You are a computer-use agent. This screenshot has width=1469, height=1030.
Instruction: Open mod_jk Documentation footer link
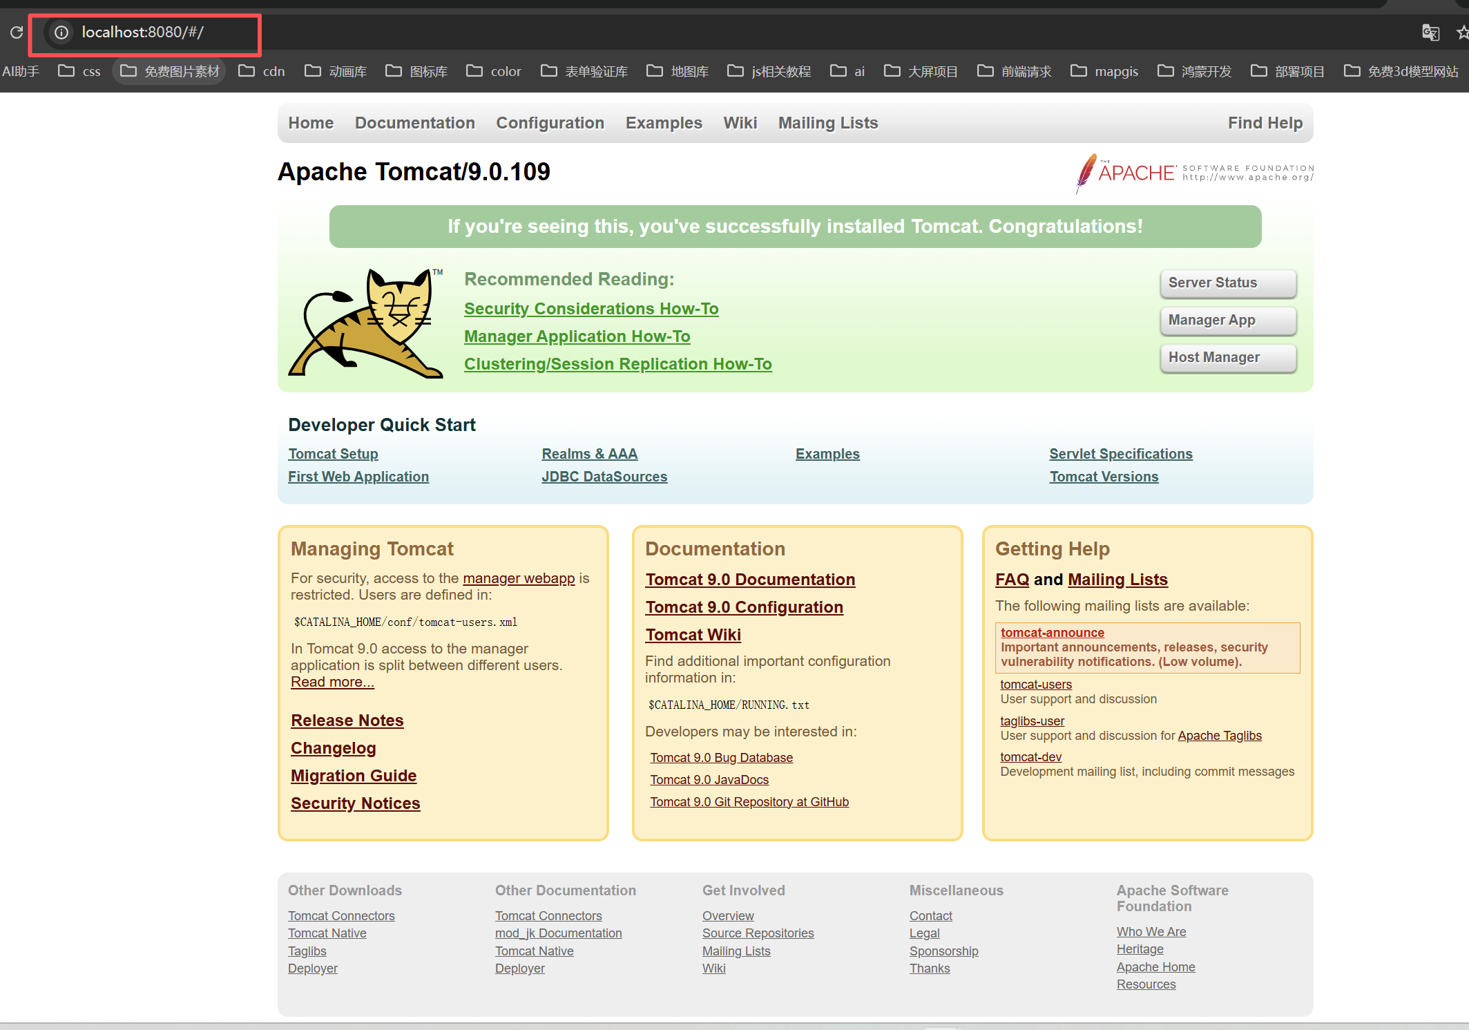click(559, 933)
